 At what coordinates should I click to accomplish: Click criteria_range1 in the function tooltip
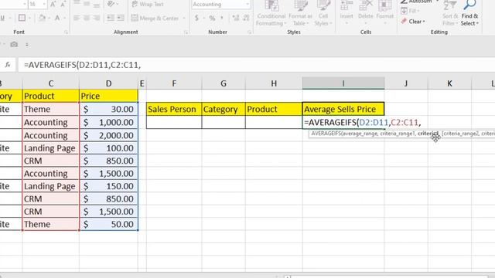(x=397, y=134)
